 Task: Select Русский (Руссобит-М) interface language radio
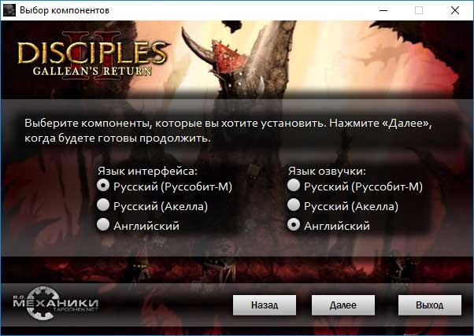pos(103,185)
